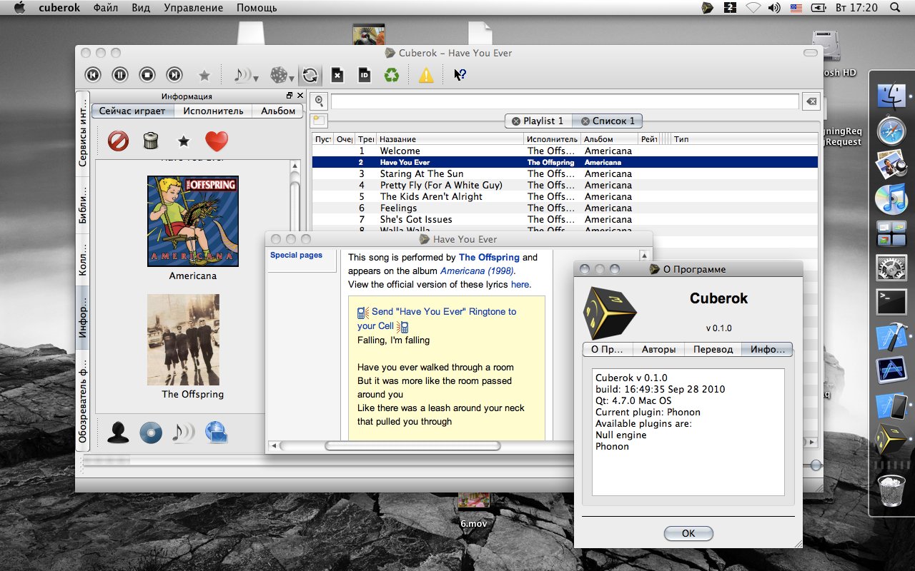The image size is (915, 571).
Task: Click the globe web icon at panel bottom
Action: coord(216,432)
